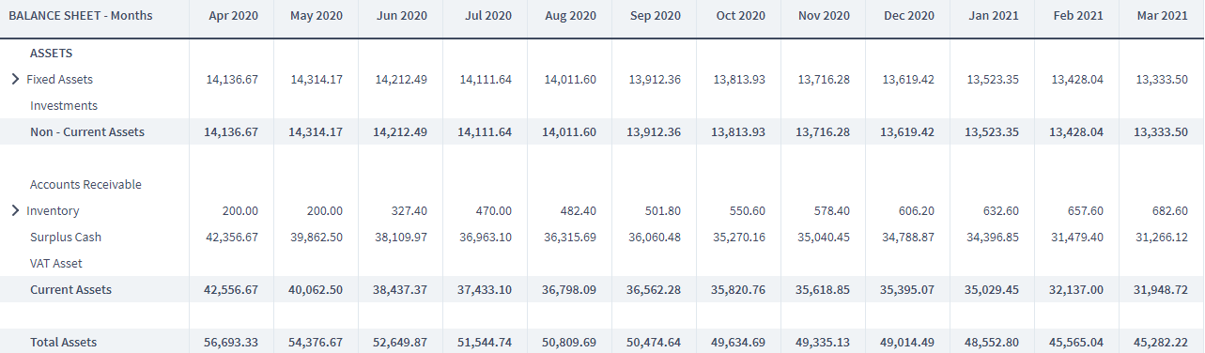Image resolution: width=1205 pixels, height=353 pixels.
Task: Select the VAT Asset row label
Action: point(56,264)
